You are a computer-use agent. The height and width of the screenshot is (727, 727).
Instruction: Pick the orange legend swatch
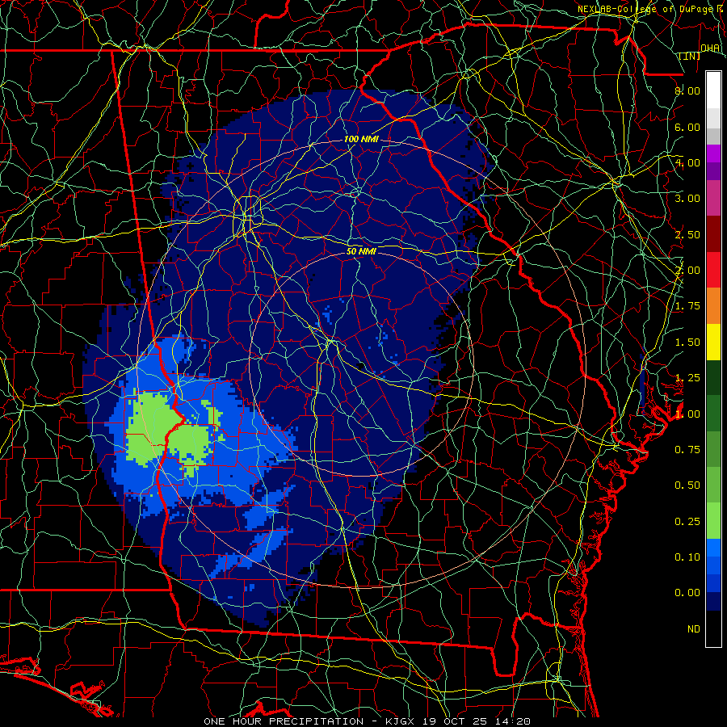713,306
